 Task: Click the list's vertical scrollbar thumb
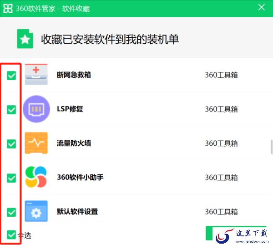coord(272,147)
